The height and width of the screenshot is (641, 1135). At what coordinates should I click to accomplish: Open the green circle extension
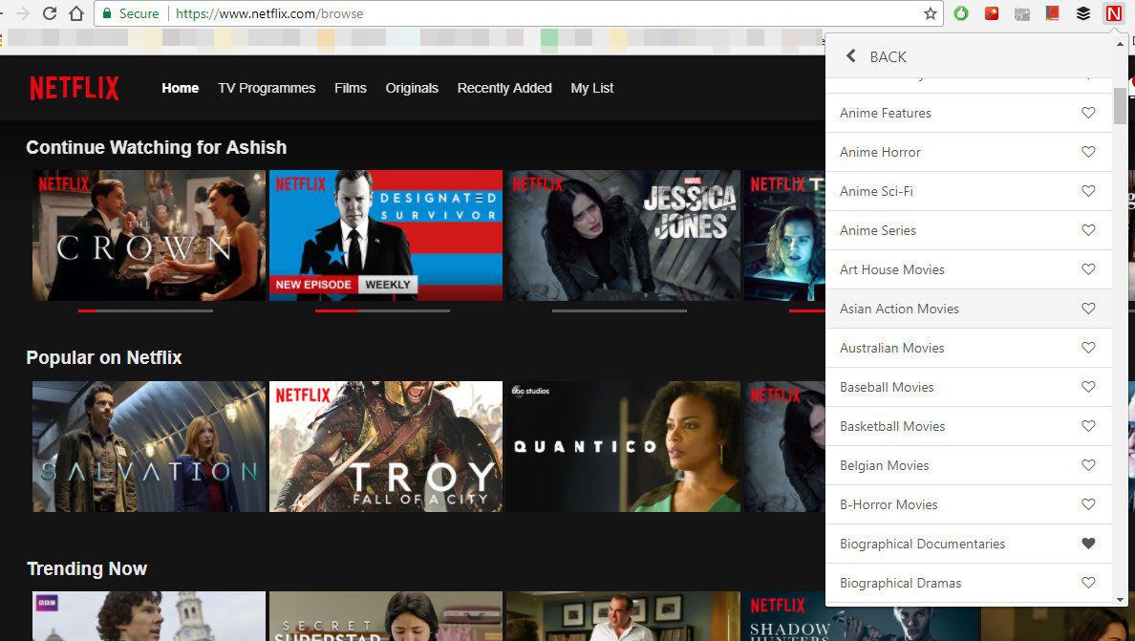[x=960, y=13]
